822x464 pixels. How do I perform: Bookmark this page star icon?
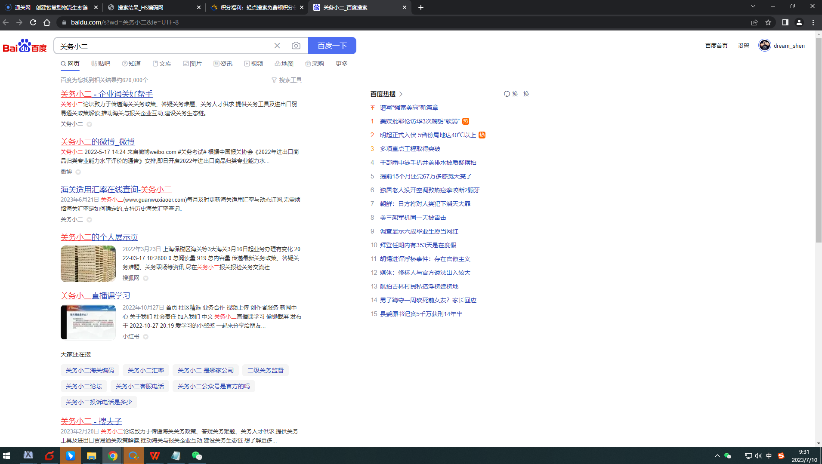pyautogui.click(x=768, y=22)
